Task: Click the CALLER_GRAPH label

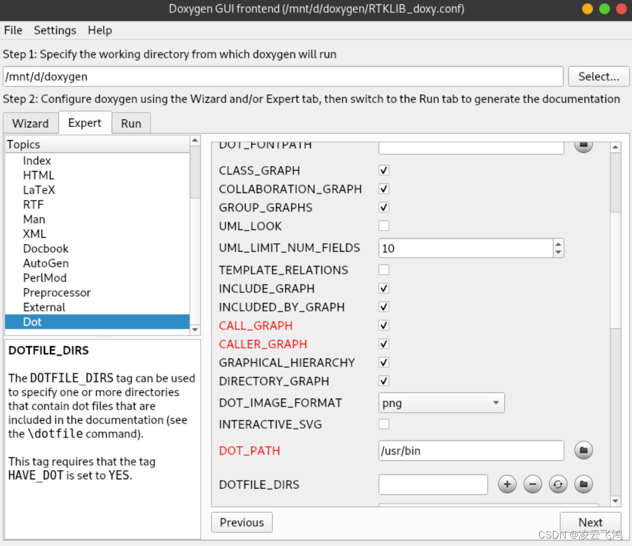Action: 263,344
